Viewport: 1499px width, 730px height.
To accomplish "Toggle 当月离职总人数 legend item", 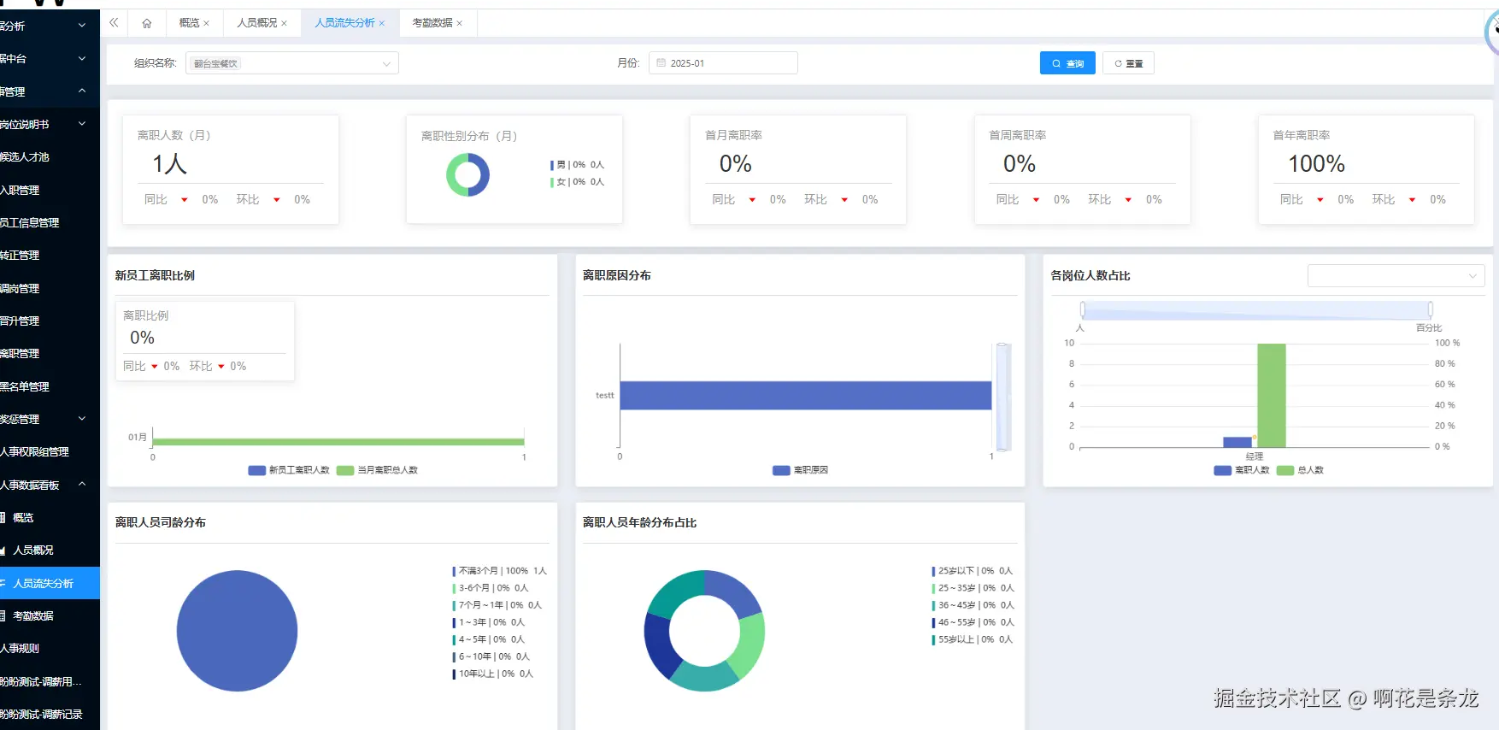I will click(x=377, y=470).
